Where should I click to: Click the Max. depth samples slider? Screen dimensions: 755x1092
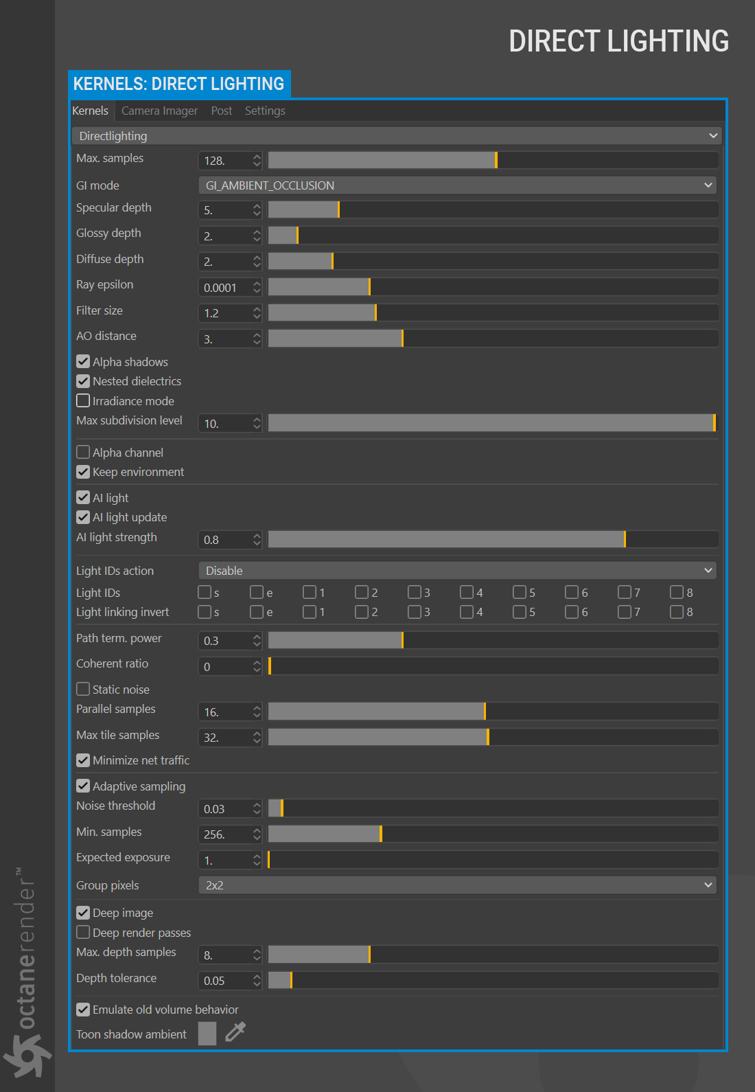pyautogui.click(x=493, y=955)
